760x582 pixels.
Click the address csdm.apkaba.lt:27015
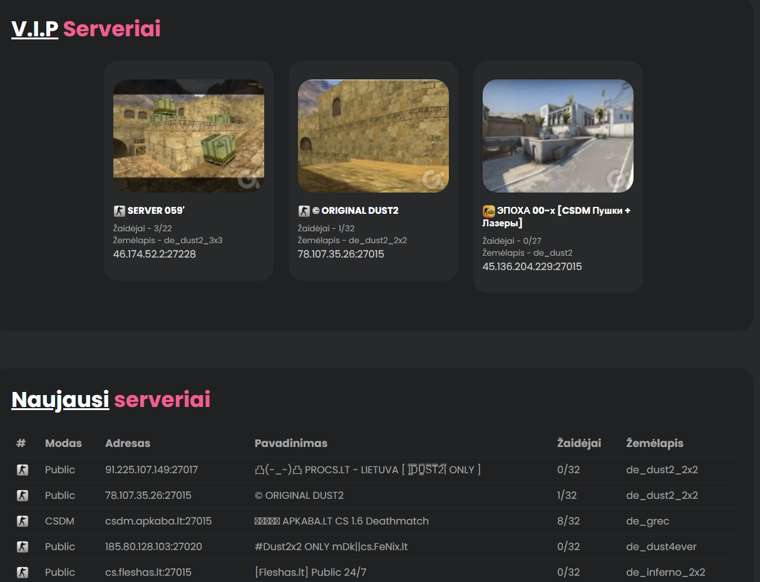tap(158, 521)
